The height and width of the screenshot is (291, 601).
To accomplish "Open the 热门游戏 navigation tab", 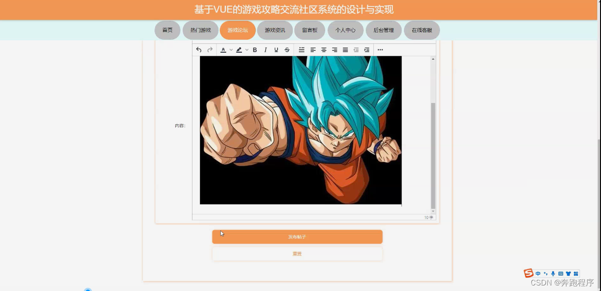I will (x=200, y=30).
